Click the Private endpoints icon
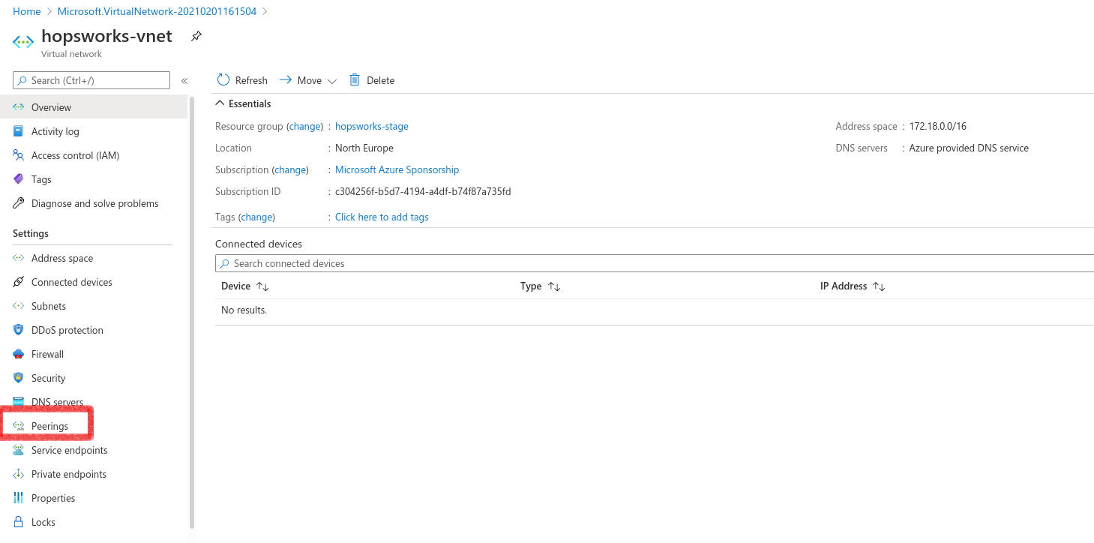The image size is (1094, 543). click(19, 474)
